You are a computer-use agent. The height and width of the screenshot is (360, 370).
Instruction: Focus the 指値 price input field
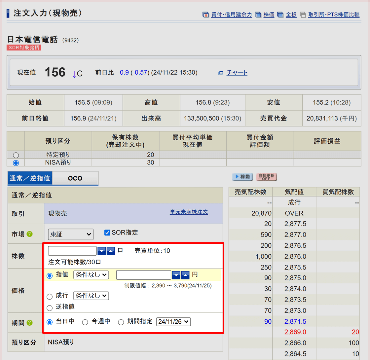tap(144, 275)
